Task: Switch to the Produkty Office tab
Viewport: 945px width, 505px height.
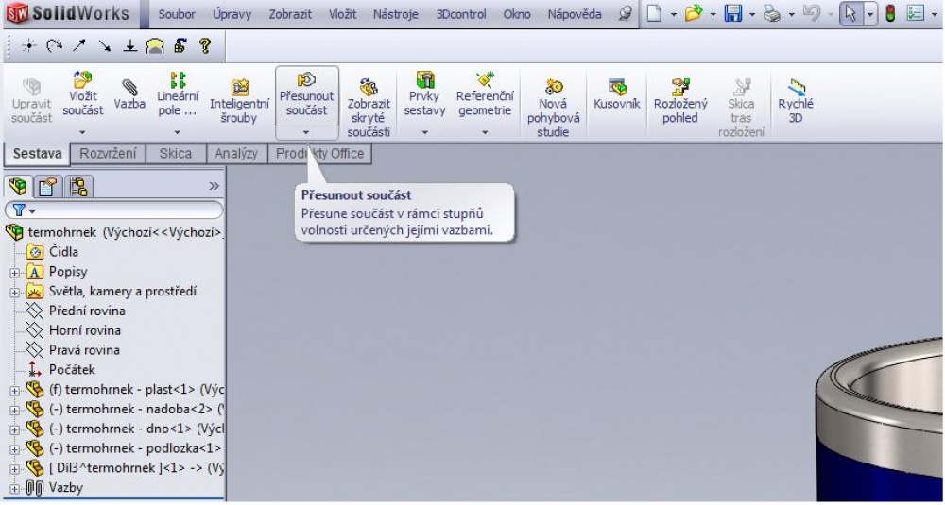Action: click(320, 154)
